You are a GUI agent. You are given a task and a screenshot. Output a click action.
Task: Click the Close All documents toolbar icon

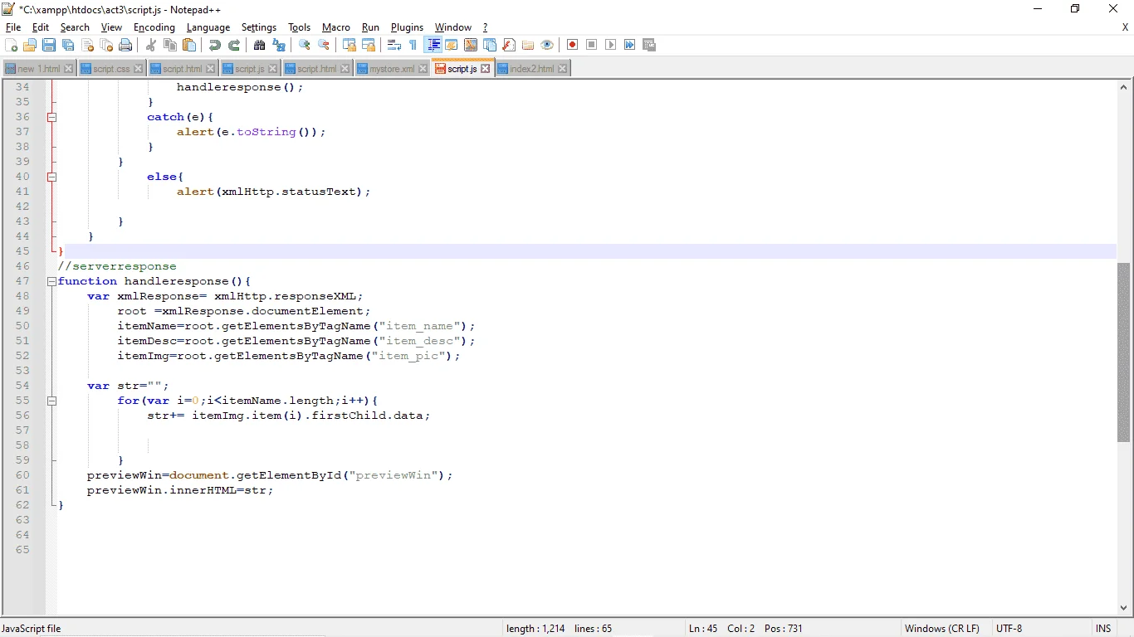click(106, 45)
